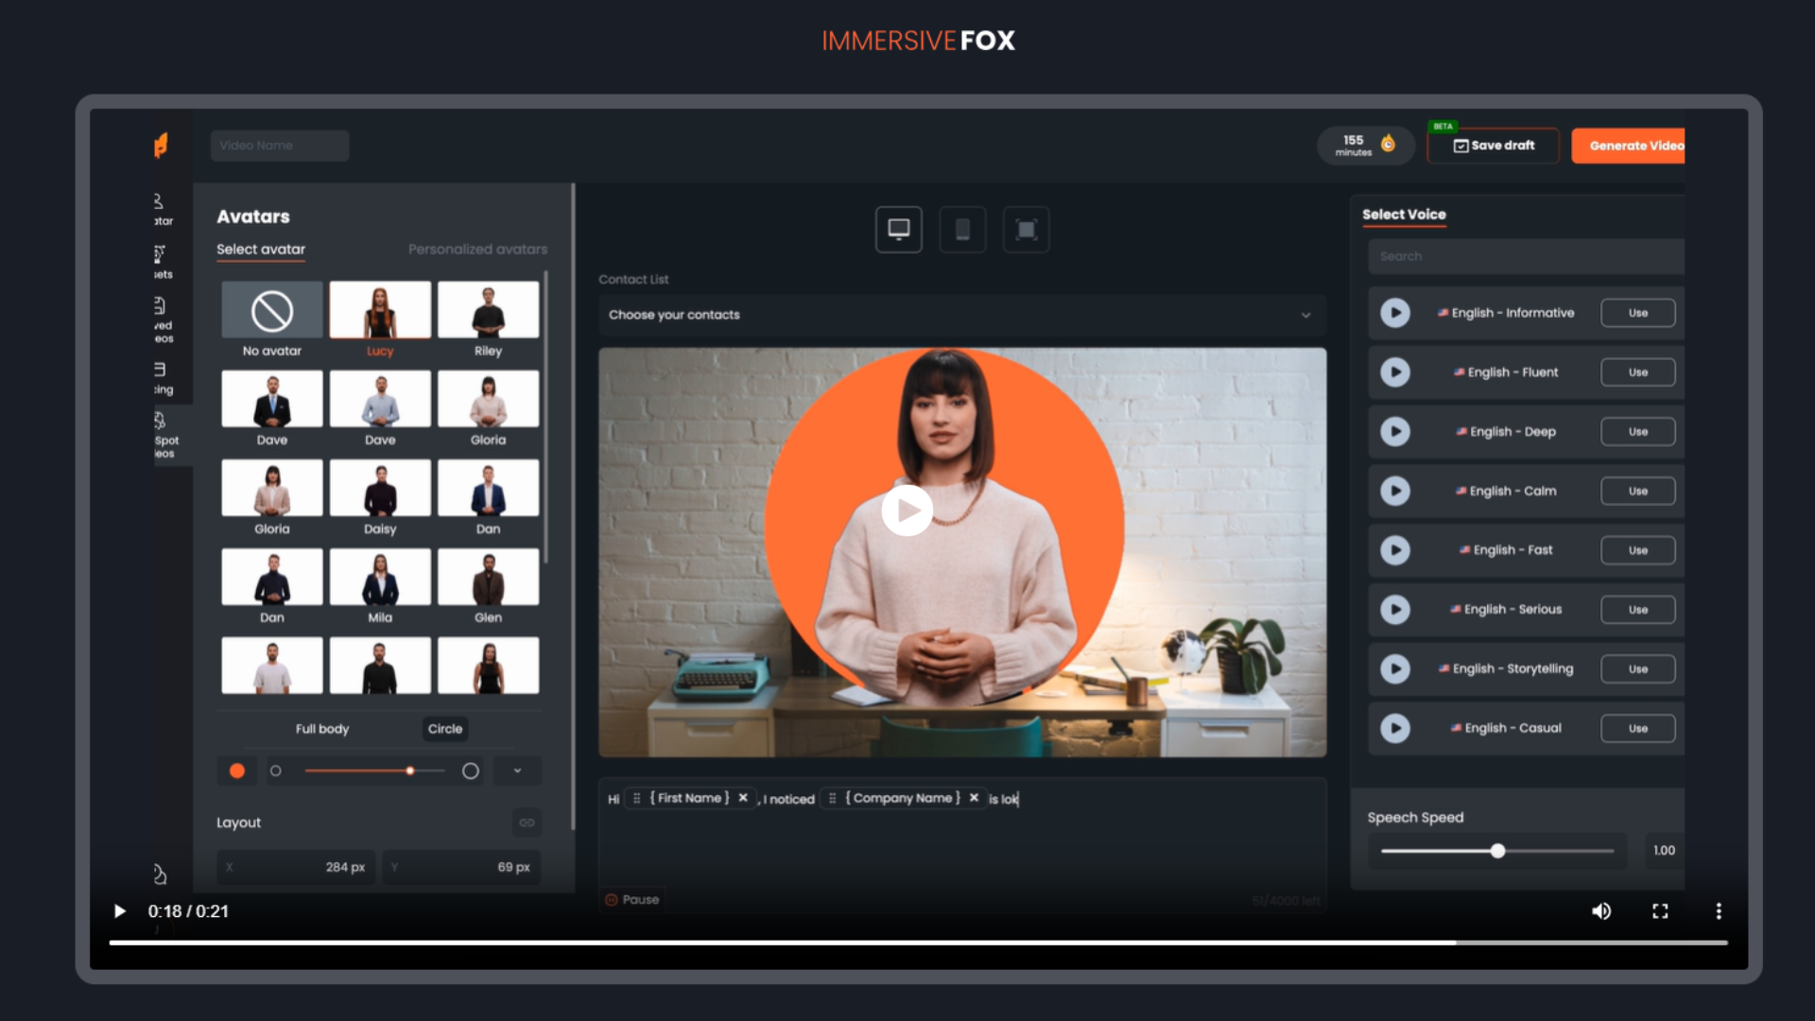The width and height of the screenshot is (1815, 1021).
Task: Select mobile portrait view icon
Action: click(962, 230)
